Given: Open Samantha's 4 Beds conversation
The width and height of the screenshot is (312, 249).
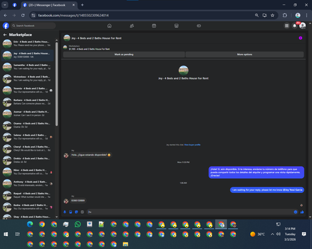Looking at the screenshot, I should [27, 67].
